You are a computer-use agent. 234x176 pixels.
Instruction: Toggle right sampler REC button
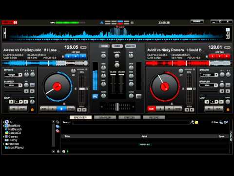228,85
